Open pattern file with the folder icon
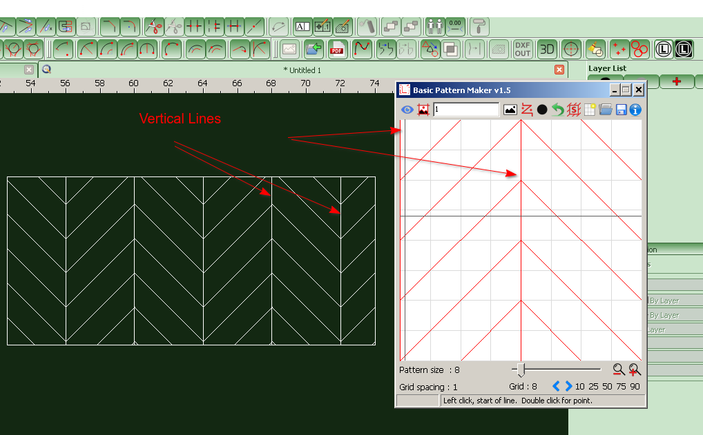Viewport: 703px width, 435px height. [606, 110]
